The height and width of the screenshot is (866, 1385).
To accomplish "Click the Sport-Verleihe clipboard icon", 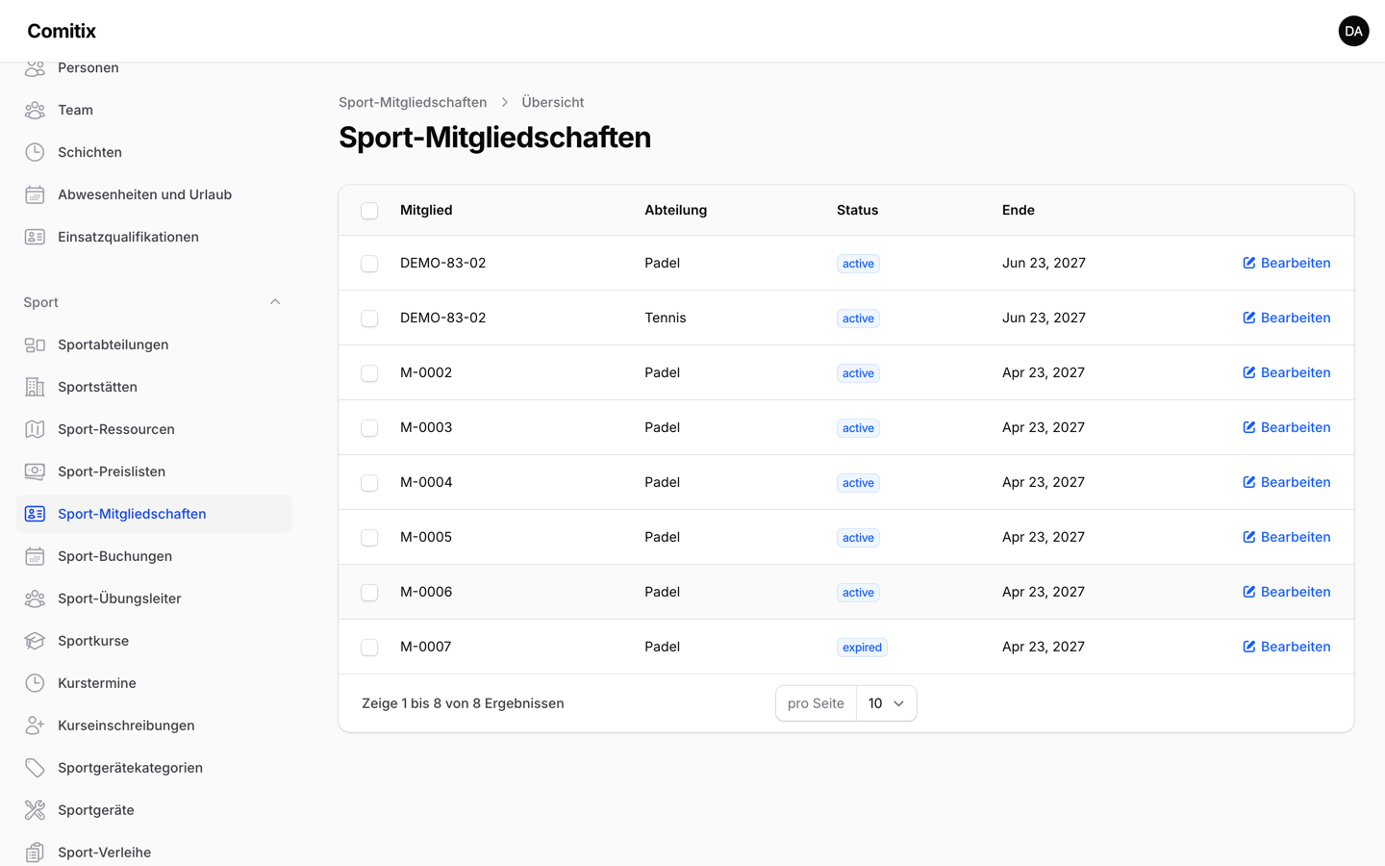I will tap(35, 853).
